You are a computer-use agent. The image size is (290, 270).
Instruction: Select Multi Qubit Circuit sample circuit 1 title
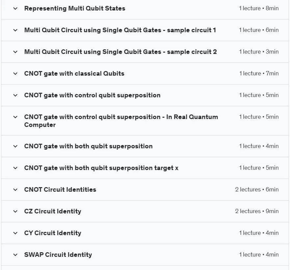(120, 30)
